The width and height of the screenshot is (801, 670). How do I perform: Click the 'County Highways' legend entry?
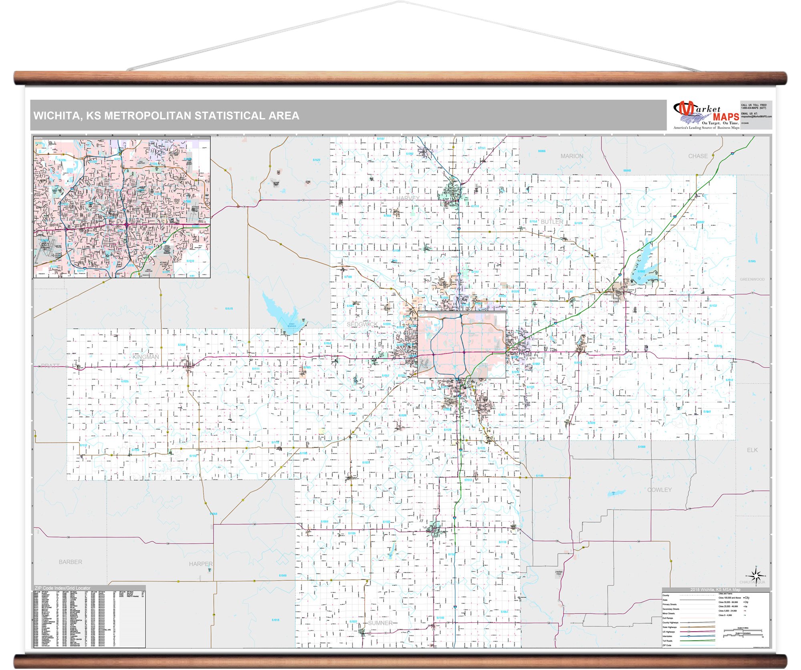click(x=688, y=623)
